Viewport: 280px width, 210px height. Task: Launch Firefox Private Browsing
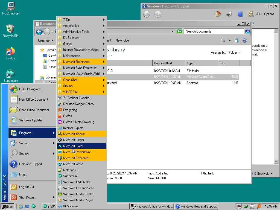point(81,122)
